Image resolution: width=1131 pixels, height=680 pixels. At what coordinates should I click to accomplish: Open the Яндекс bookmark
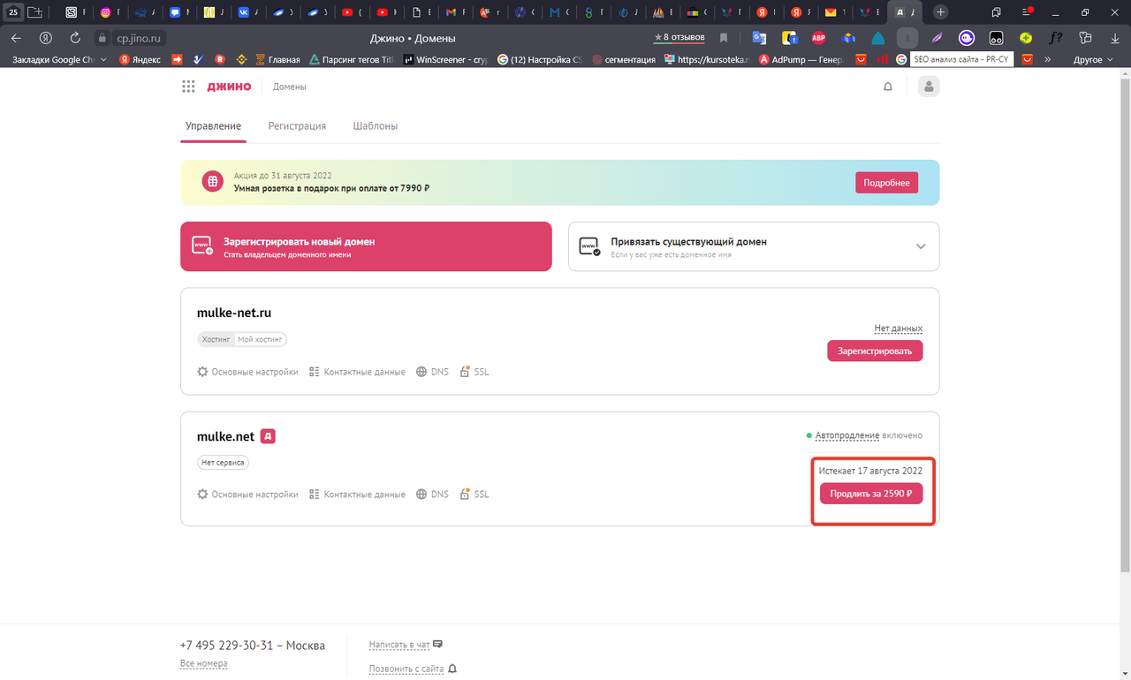pyautogui.click(x=140, y=60)
